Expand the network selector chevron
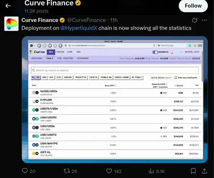Screen dimensions: 214x178 pyautogui.click(x=181, y=52)
